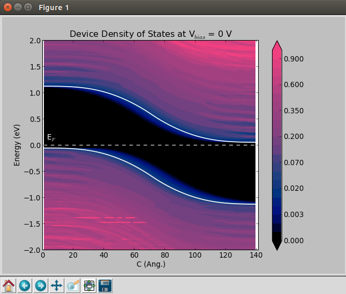Go back to the previous view

25,285
